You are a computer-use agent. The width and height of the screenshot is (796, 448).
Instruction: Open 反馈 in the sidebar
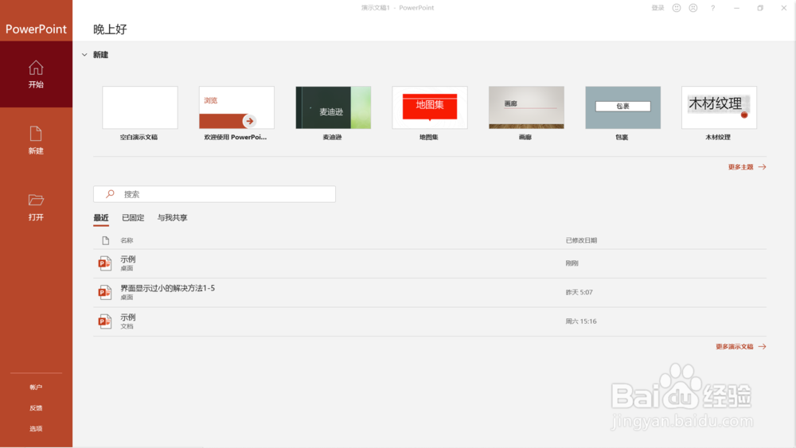point(36,408)
